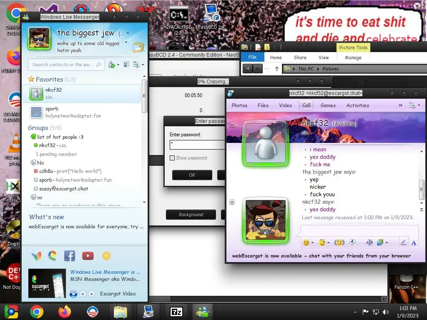Open 7-Zip from the taskbar
Image resolution: width=427 pixels, height=320 pixels.
[176, 312]
